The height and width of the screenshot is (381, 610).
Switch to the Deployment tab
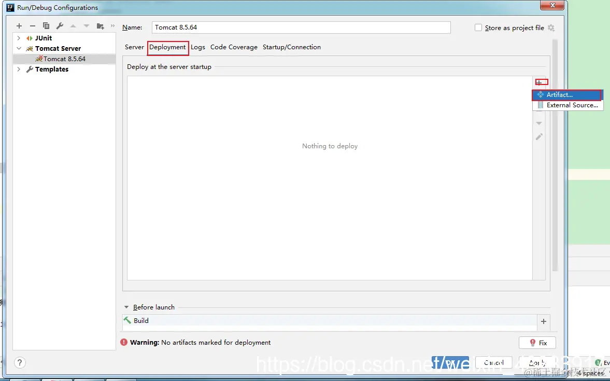coord(168,47)
